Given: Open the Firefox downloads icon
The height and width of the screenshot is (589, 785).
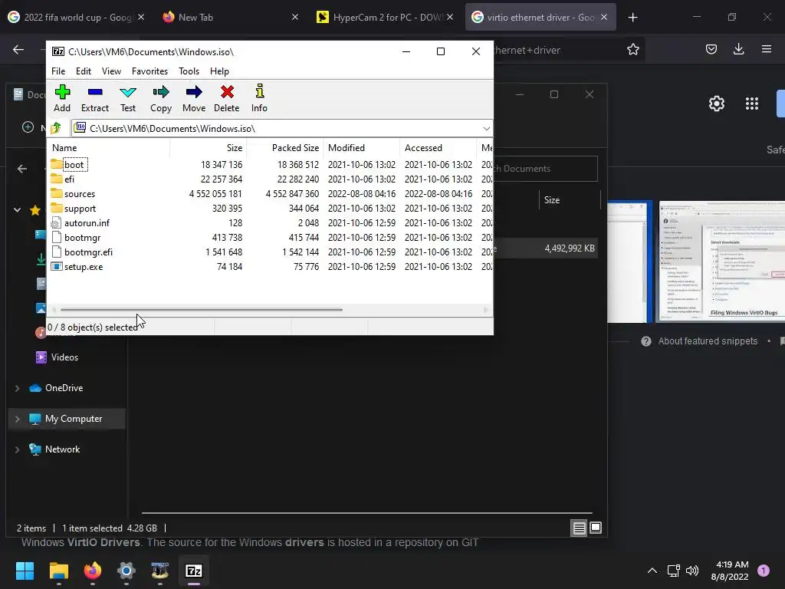Looking at the screenshot, I should pyautogui.click(x=738, y=49).
